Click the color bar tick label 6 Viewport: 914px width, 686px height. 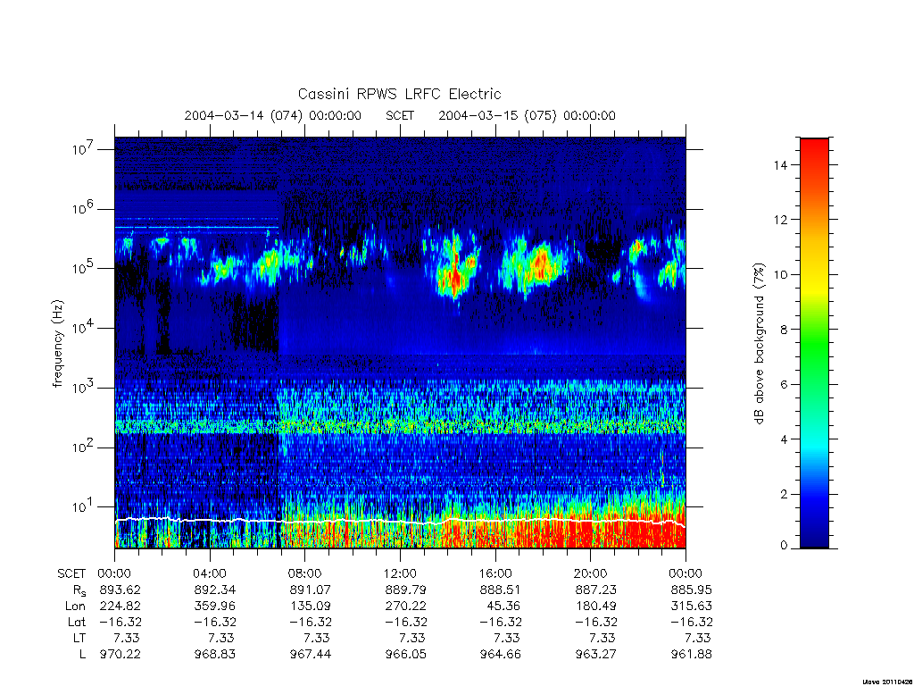tap(783, 384)
